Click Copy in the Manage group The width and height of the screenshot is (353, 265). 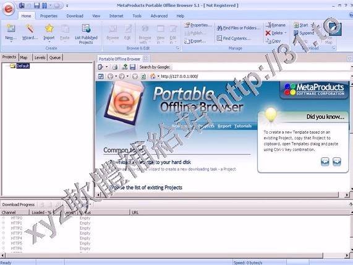coord(273,41)
